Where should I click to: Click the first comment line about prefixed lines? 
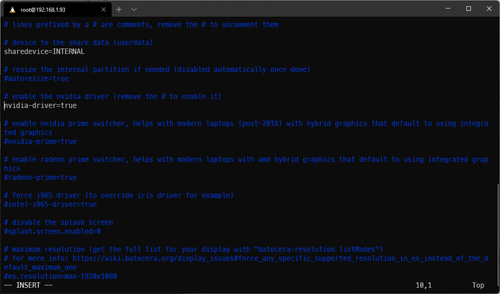[x=141, y=24]
